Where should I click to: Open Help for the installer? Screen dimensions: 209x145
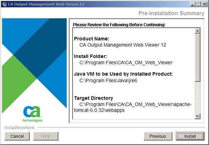pos(46,136)
